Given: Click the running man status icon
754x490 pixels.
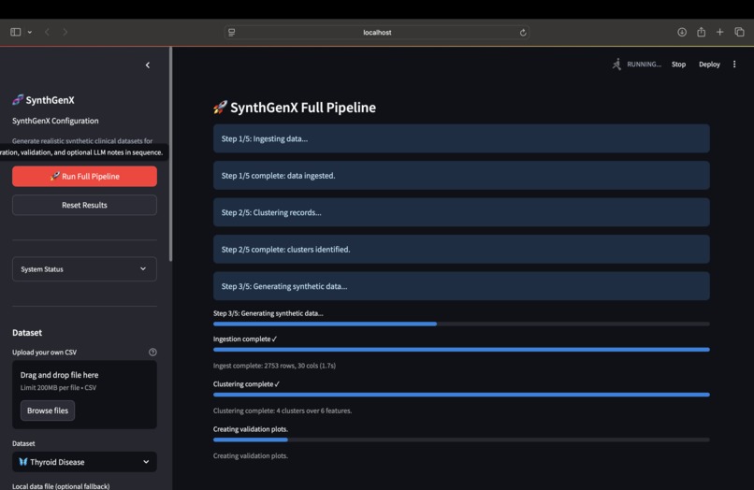Looking at the screenshot, I should click(616, 64).
